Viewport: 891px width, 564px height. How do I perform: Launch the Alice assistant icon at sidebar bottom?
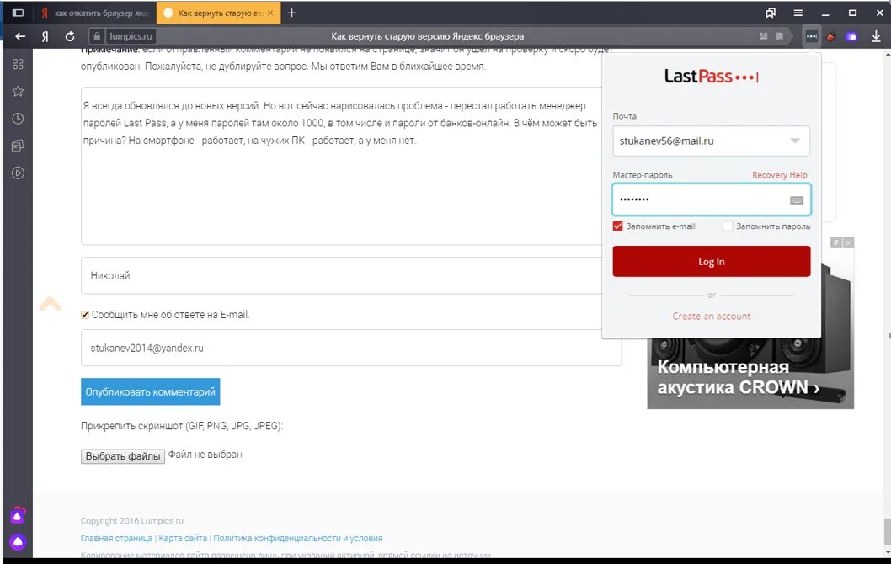coord(18,542)
